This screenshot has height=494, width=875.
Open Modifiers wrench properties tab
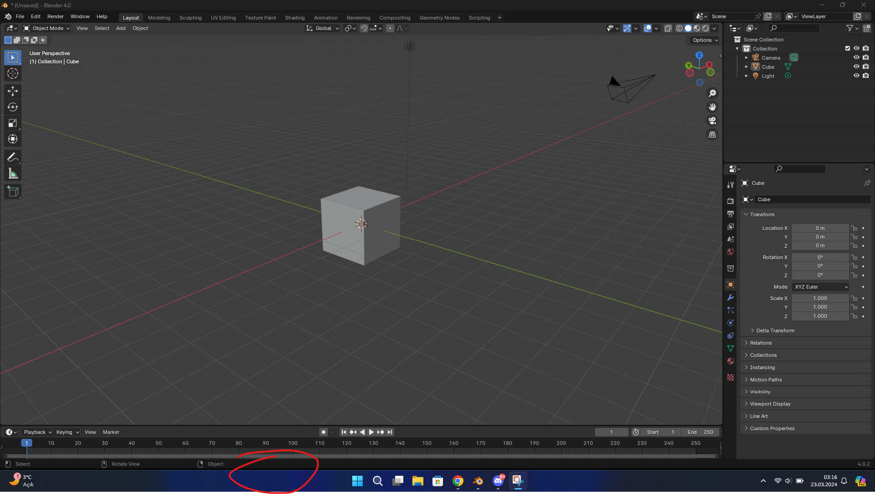[x=731, y=297]
